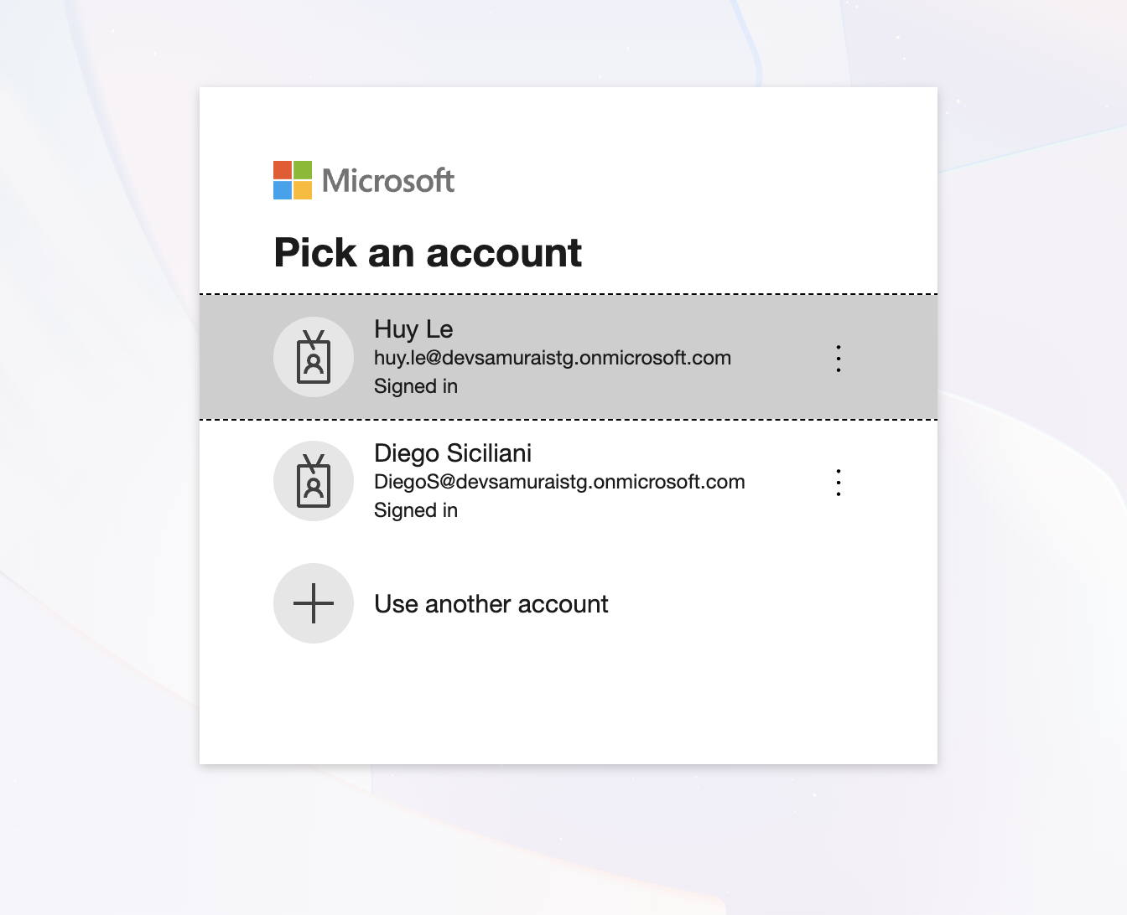Select the Diego Siciliani account name
1127x915 pixels.
pyautogui.click(x=452, y=453)
